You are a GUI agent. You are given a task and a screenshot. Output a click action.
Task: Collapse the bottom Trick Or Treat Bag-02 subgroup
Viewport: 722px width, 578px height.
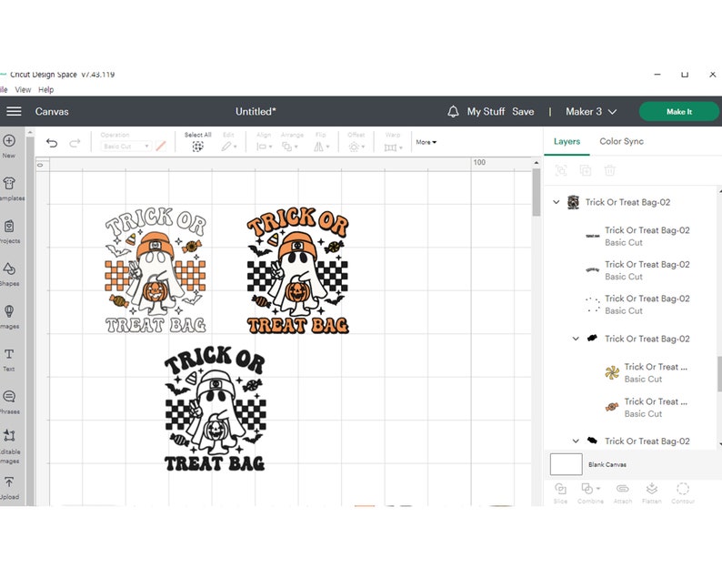click(x=576, y=441)
